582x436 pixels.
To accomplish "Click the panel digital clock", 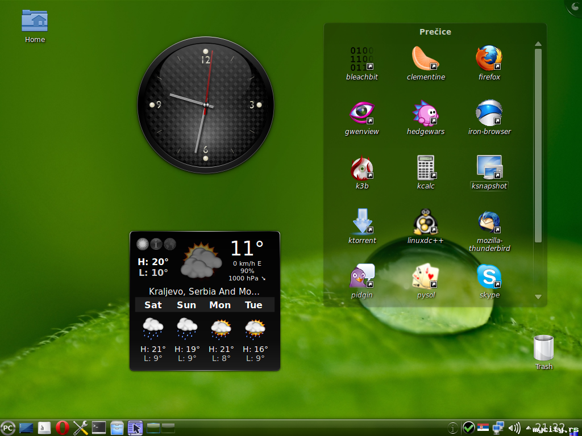I will coord(550,428).
